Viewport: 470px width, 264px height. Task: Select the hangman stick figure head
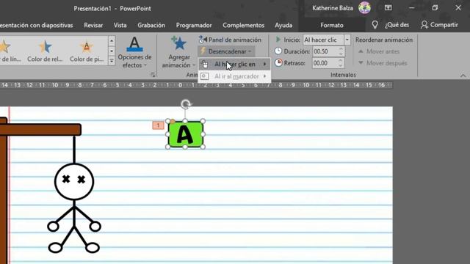(x=74, y=182)
